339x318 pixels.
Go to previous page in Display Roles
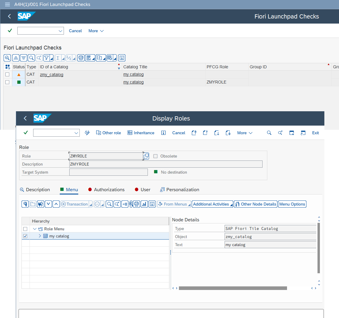click(x=205, y=133)
